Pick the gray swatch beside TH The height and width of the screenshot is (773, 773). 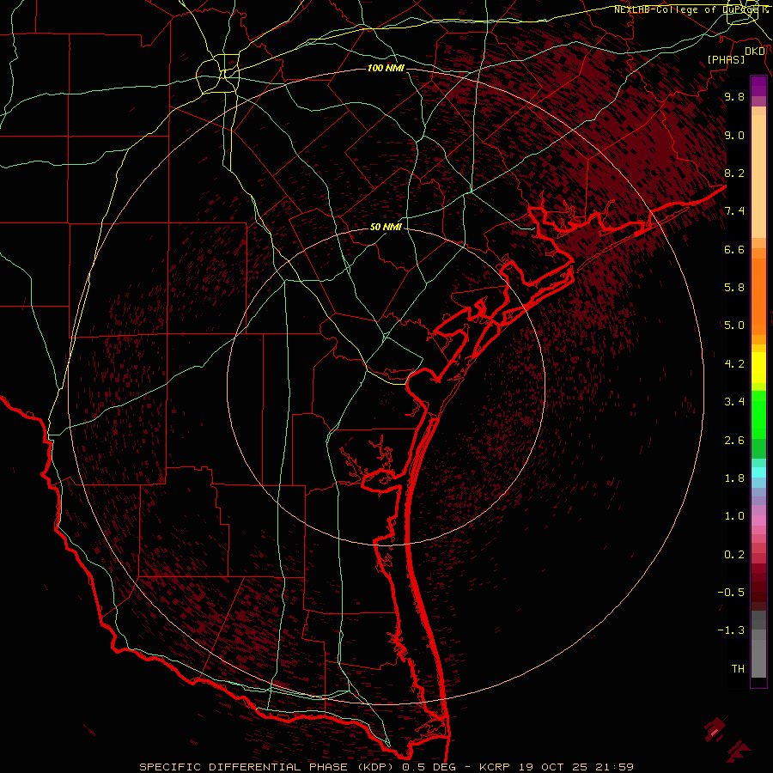click(x=758, y=659)
